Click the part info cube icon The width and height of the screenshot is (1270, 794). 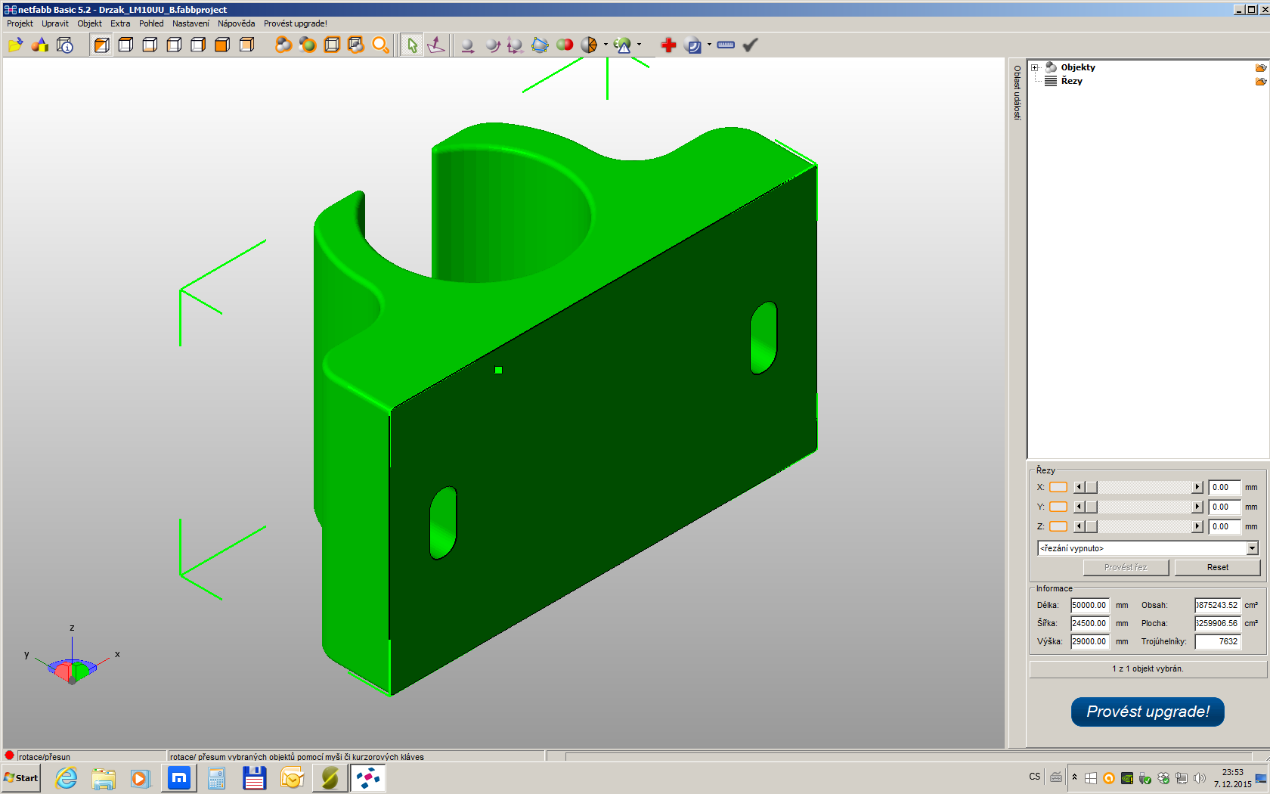65,45
